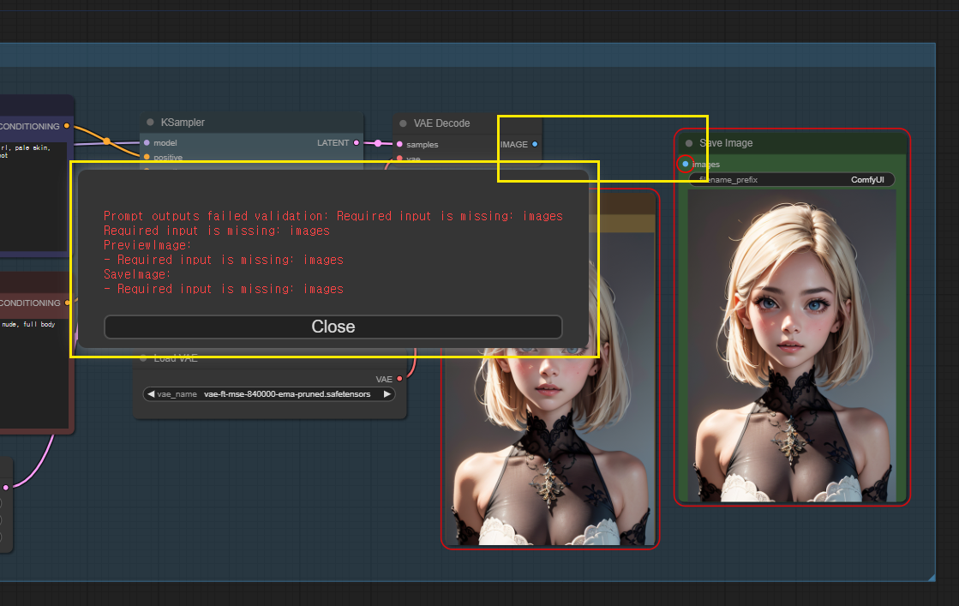Click the VAE Decode node title

click(441, 123)
